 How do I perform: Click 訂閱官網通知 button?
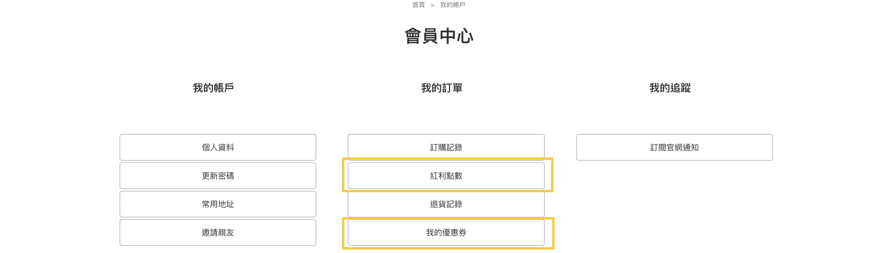674,147
